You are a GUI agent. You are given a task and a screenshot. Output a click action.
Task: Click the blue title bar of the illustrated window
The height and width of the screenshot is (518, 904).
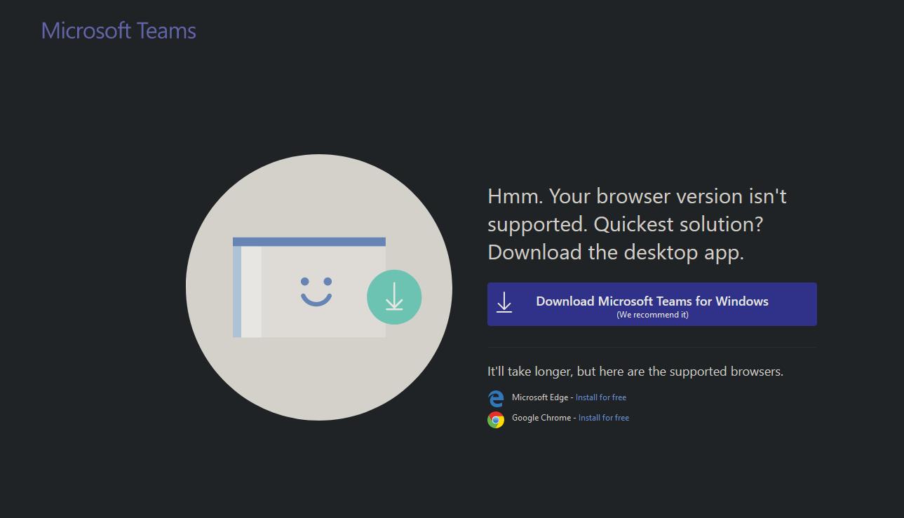pos(309,241)
